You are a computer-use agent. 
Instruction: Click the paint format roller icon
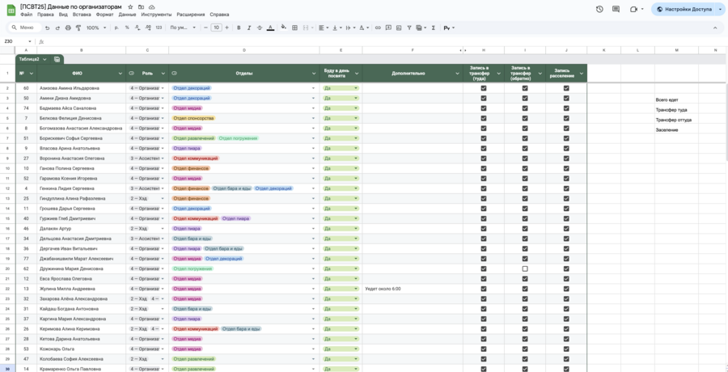[x=78, y=27]
